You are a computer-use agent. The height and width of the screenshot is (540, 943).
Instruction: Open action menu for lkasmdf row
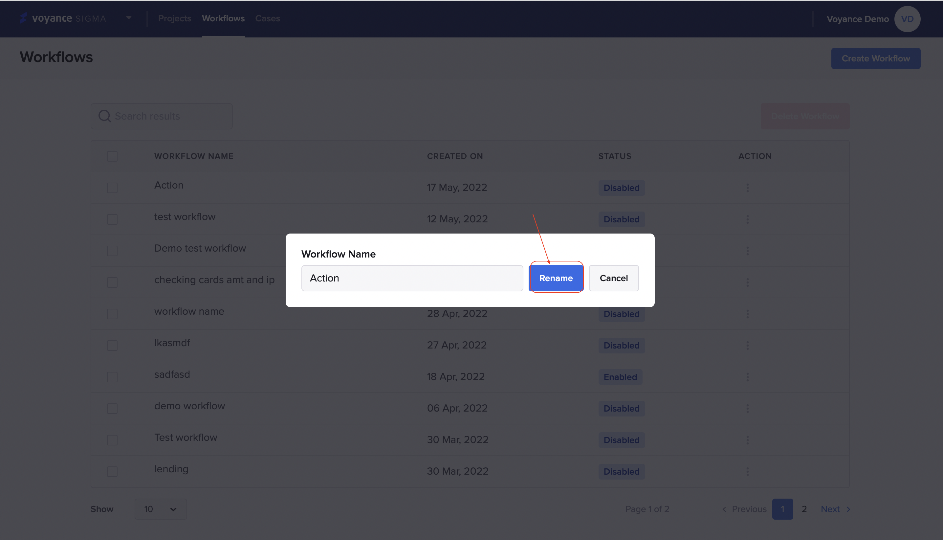pyautogui.click(x=747, y=345)
